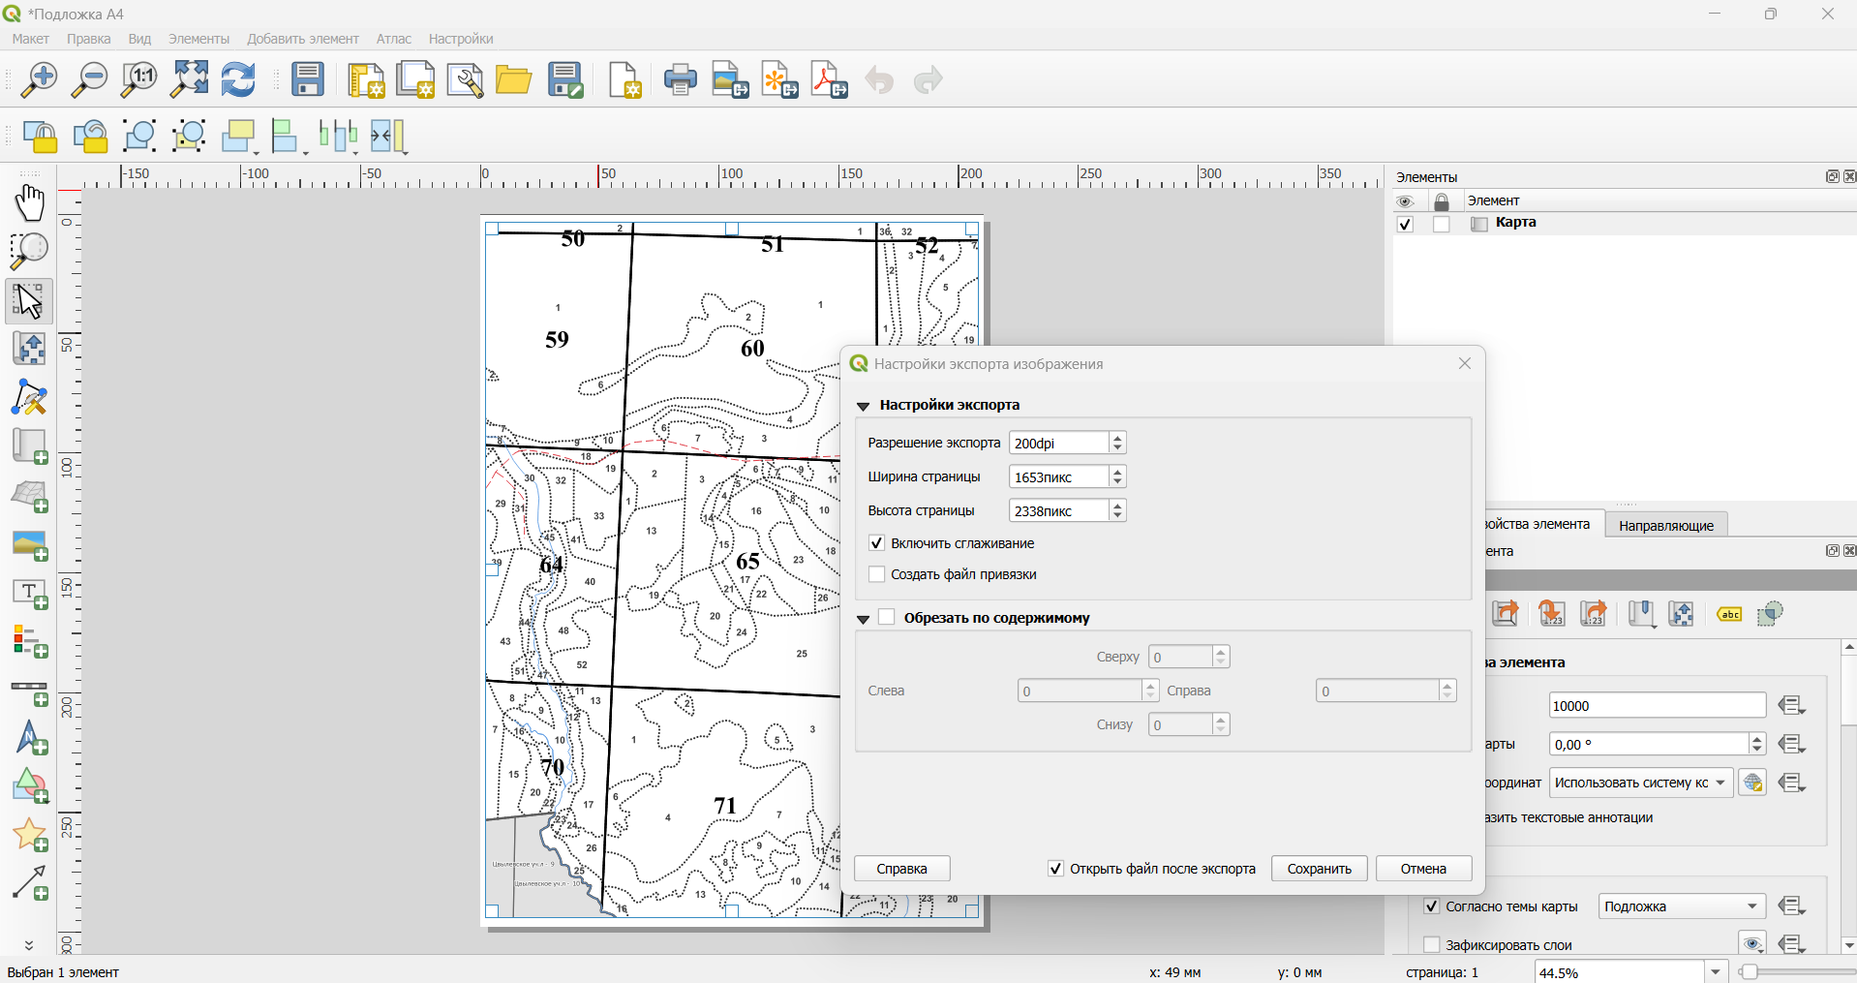This screenshot has height=983, width=1857.
Task: Select the Add arrow tool
Action: click(x=30, y=884)
